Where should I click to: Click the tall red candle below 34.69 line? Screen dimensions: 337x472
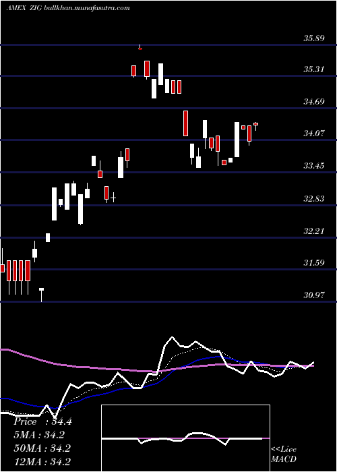click(x=185, y=123)
